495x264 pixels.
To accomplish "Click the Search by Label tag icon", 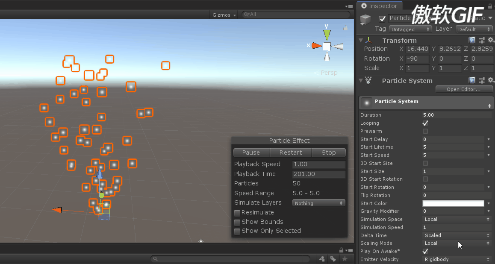I will coord(333,259).
